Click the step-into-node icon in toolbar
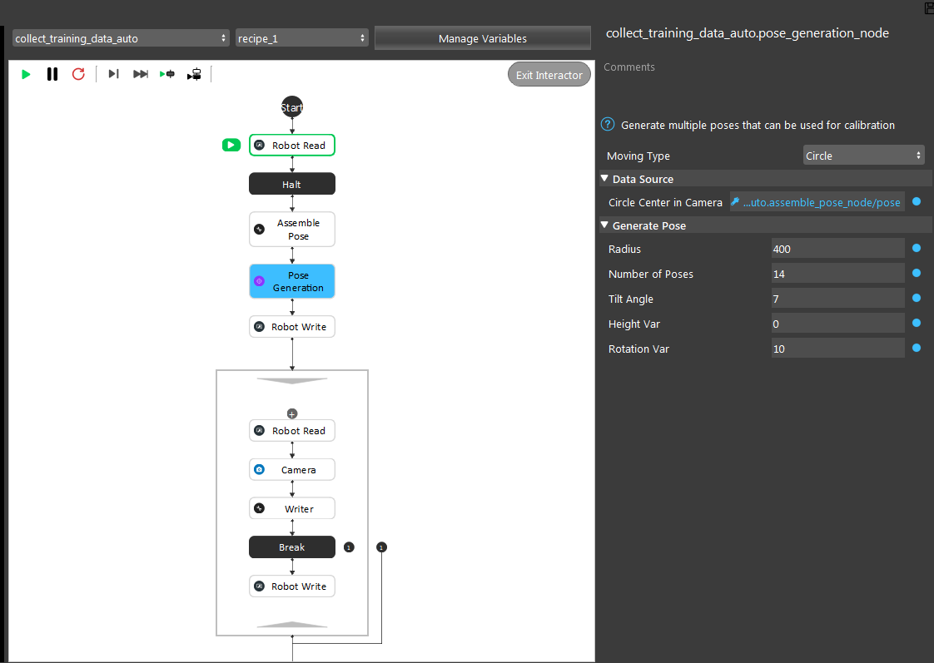Viewport: 934px width, 663px height. coord(194,74)
